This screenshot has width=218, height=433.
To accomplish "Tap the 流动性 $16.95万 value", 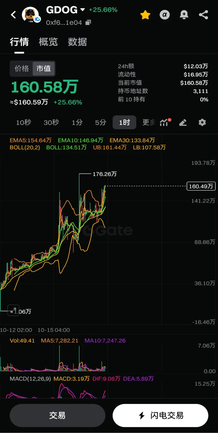I will point(196,75).
